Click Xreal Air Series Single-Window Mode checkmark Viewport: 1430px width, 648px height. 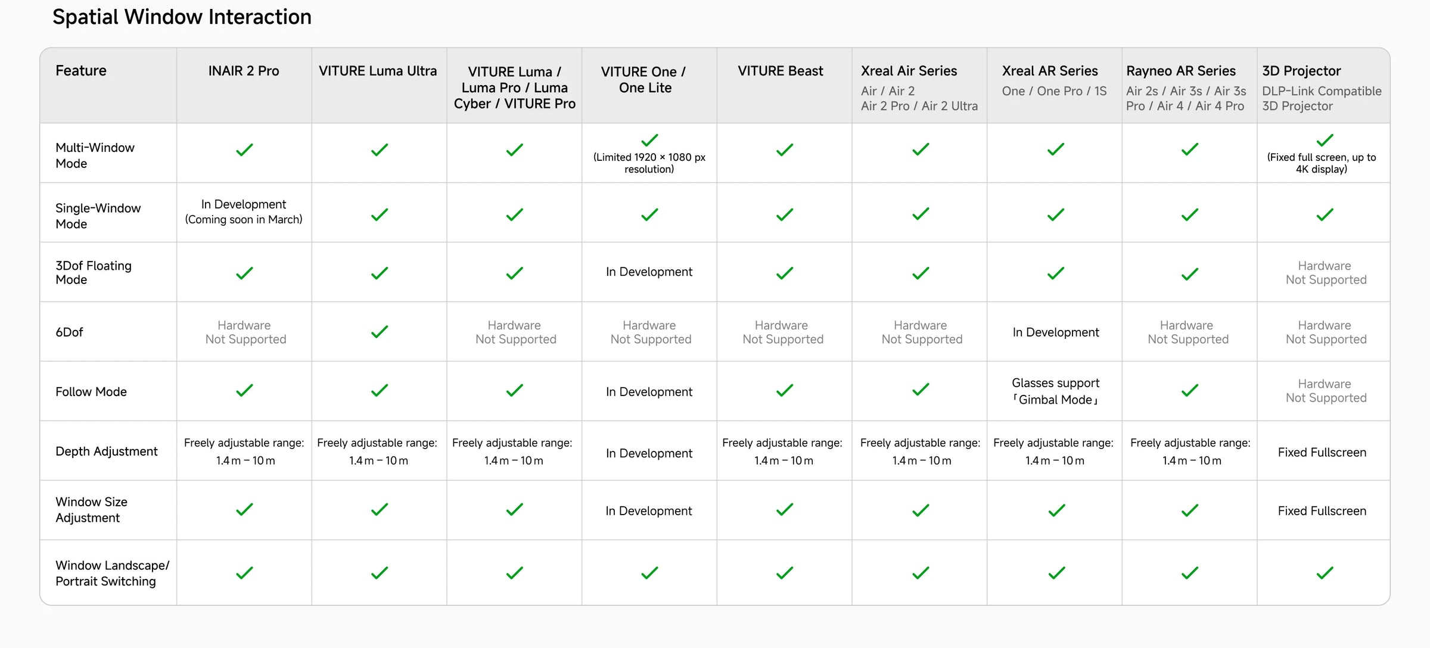(921, 214)
